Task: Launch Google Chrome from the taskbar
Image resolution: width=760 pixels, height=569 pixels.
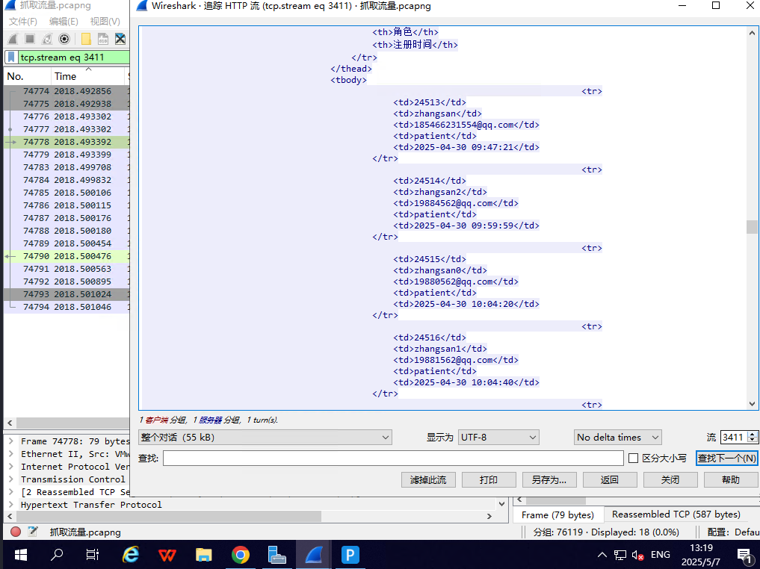Action: [x=241, y=555]
